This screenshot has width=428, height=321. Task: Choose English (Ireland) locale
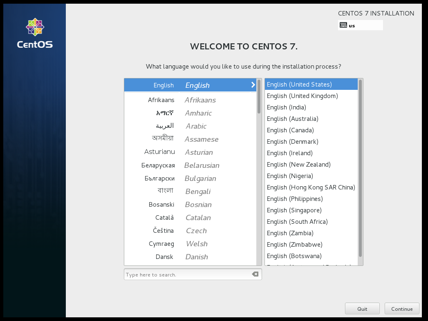coord(311,153)
